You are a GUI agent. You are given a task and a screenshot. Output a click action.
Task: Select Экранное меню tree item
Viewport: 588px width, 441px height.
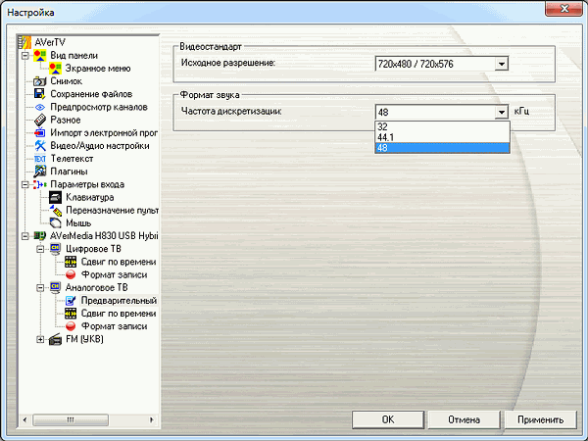pos(98,69)
